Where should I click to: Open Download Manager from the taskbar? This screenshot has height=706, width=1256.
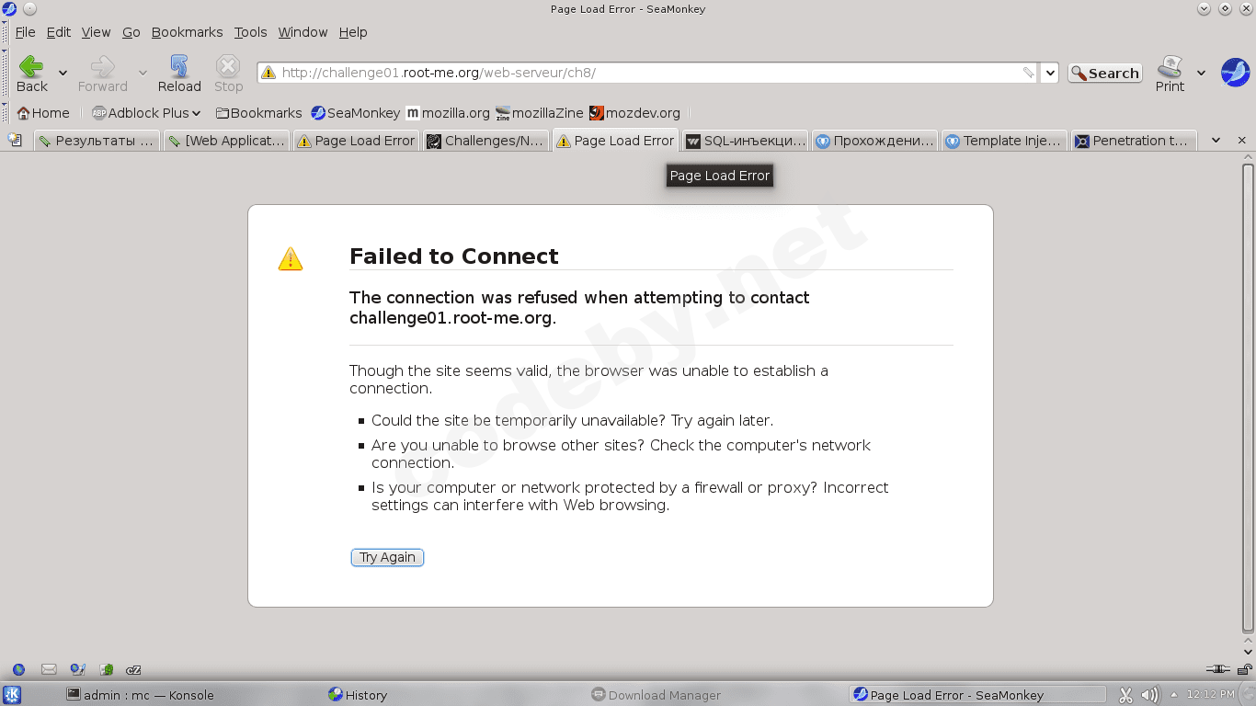(656, 695)
